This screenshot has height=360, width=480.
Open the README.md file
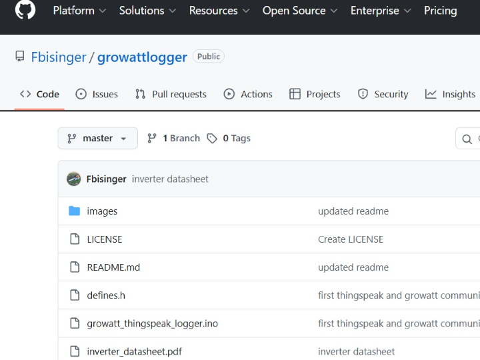tap(113, 267)
